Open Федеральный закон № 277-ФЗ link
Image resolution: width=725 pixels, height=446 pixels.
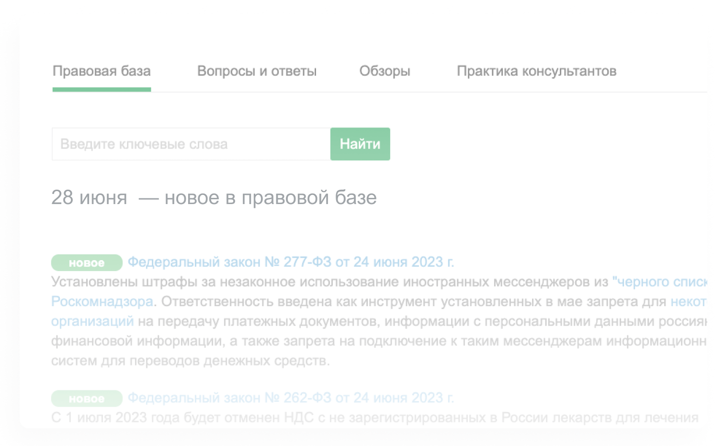pos(291,262)
